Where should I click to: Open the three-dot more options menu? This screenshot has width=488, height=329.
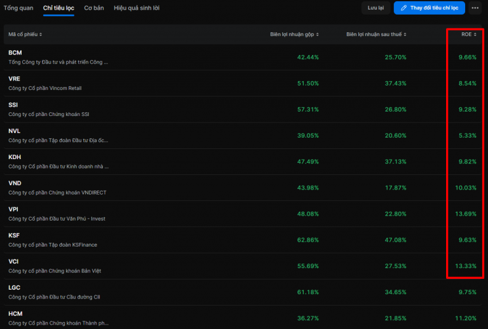click(475, 8)
